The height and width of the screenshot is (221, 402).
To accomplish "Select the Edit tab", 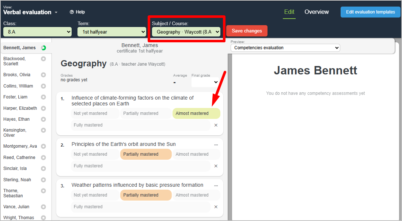I will click(x=289, y=12).
